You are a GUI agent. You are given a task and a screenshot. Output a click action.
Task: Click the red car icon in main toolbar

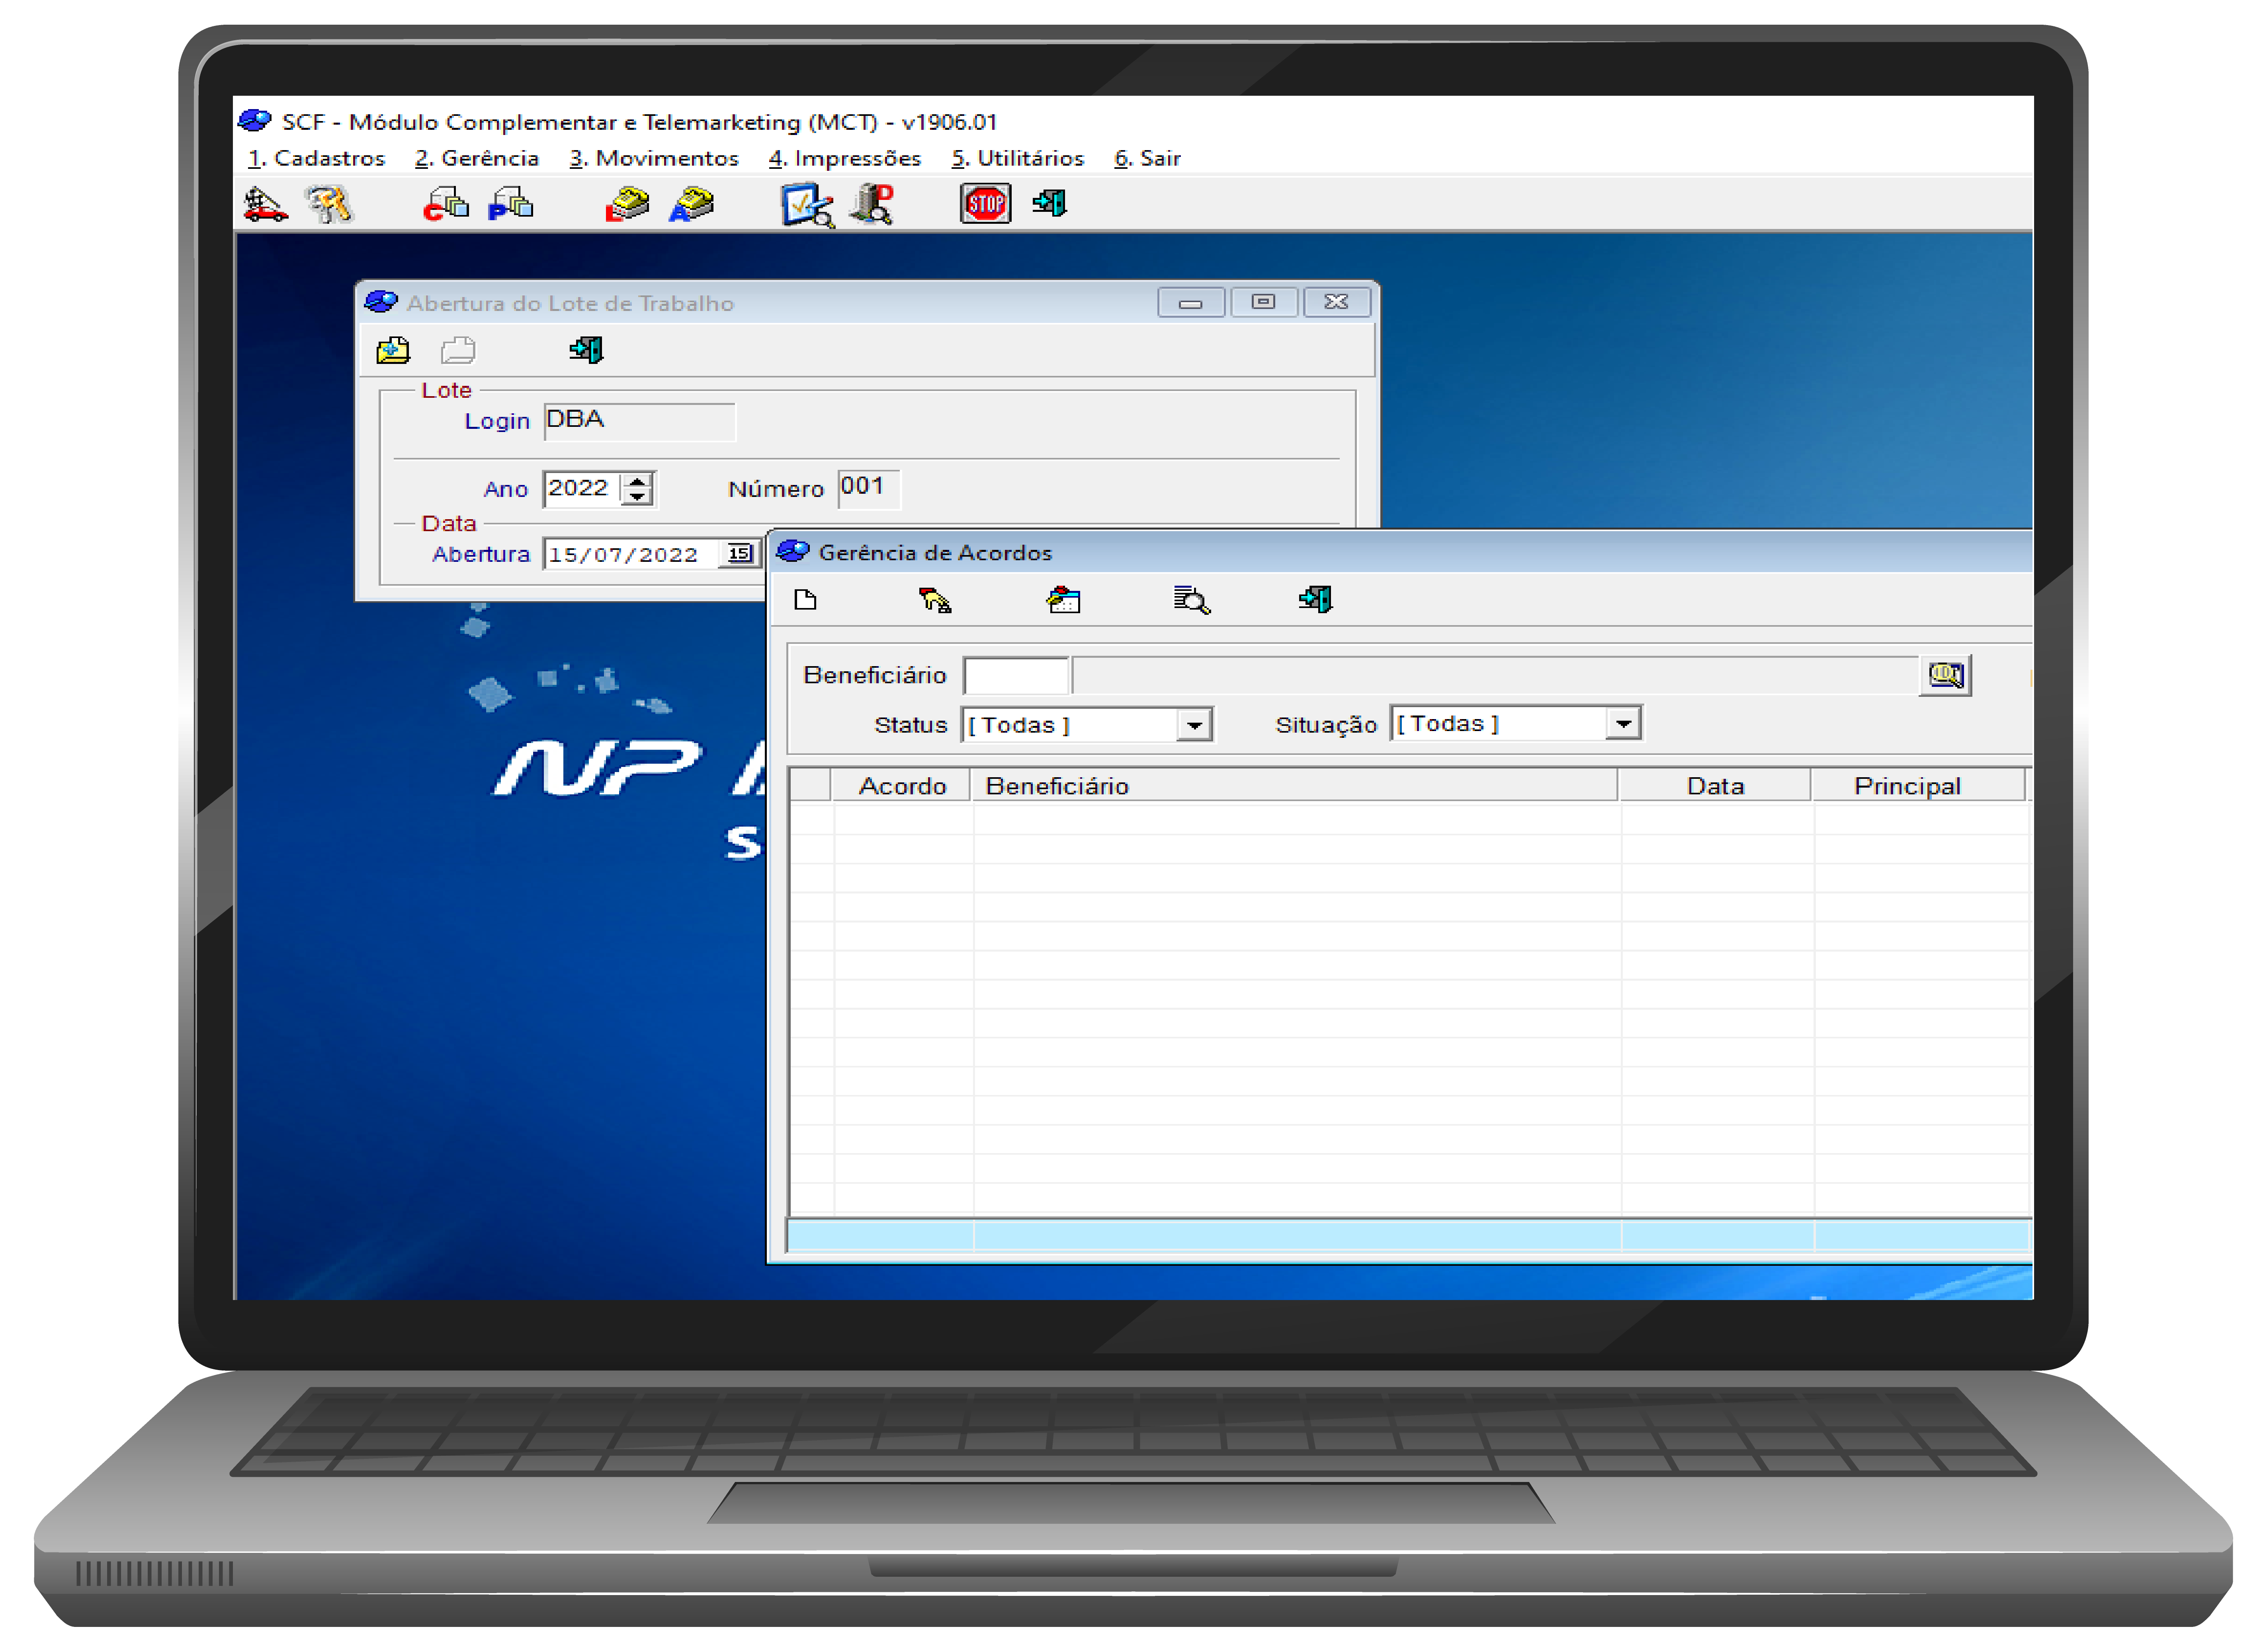coord(265,204)
